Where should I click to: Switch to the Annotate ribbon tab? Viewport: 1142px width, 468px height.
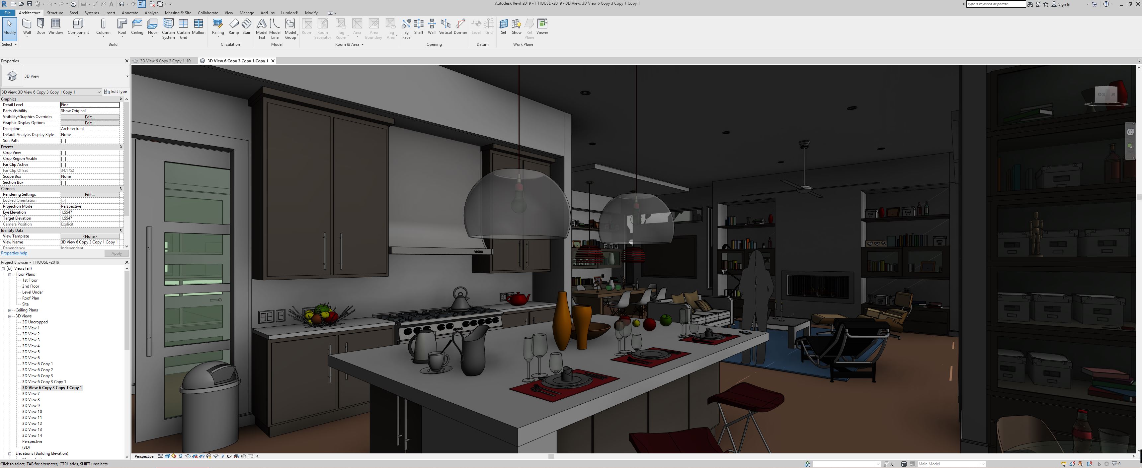click(130, 13)
